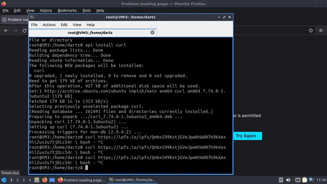Activate Firefox 'Problem loading page' taskbar entry

pos(81,180)
